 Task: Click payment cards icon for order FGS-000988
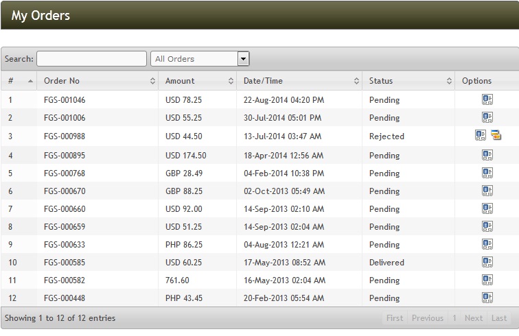[495, 135]
